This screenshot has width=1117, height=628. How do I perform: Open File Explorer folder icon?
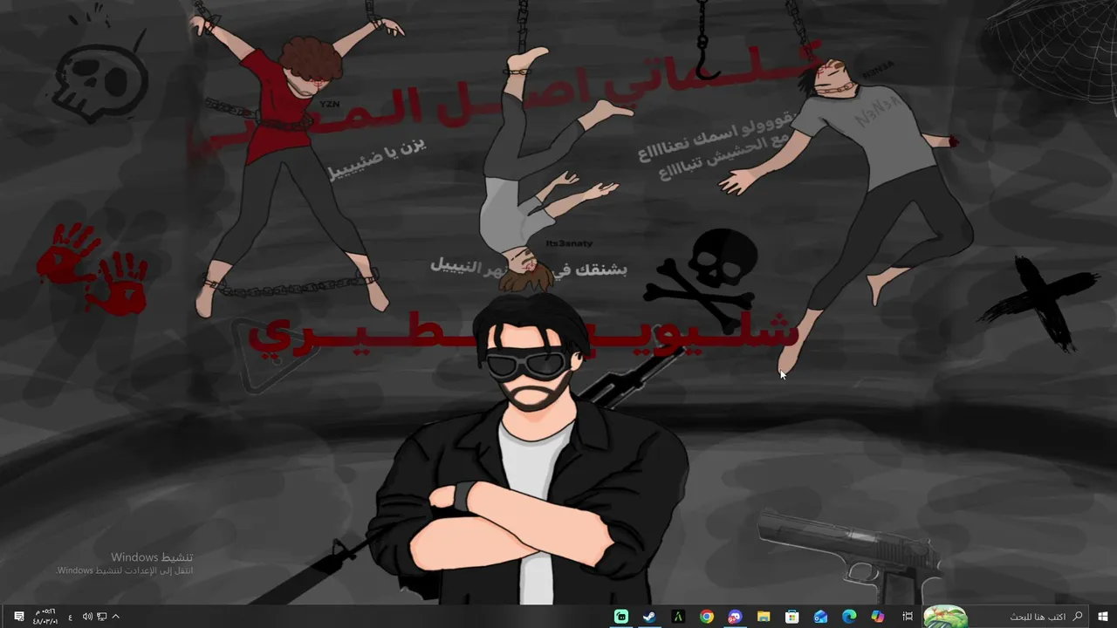(764, 617)
